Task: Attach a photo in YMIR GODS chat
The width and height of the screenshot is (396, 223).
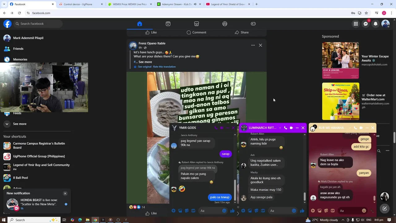Action: [180, 211]
